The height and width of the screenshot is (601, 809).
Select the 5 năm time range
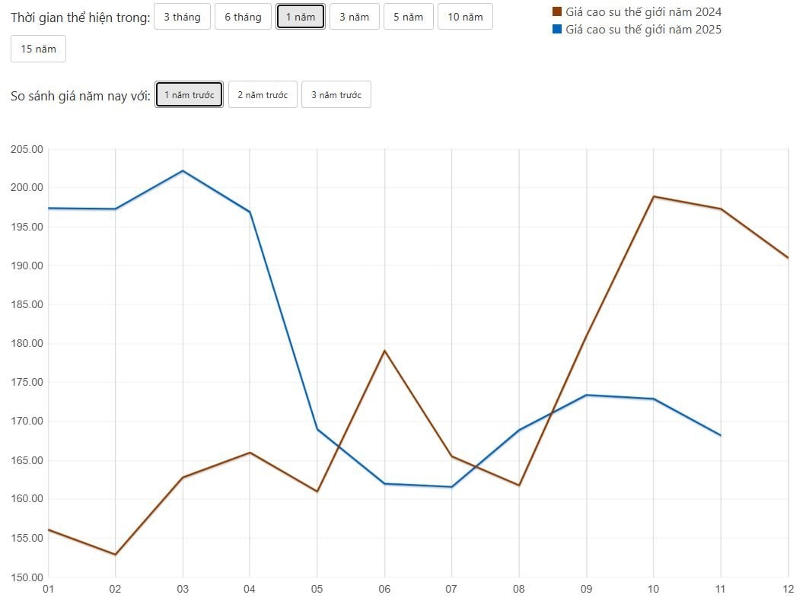(408, 17)
